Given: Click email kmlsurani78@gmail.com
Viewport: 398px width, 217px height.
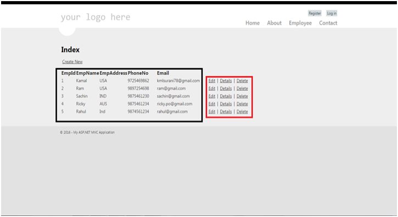Looking at the screenshot, I should point(178,81).
